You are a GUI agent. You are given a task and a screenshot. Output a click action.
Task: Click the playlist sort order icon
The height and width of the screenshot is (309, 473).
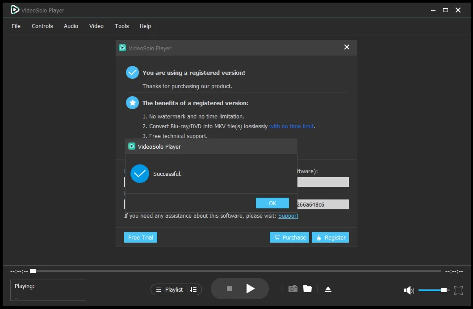pos(193,289)
